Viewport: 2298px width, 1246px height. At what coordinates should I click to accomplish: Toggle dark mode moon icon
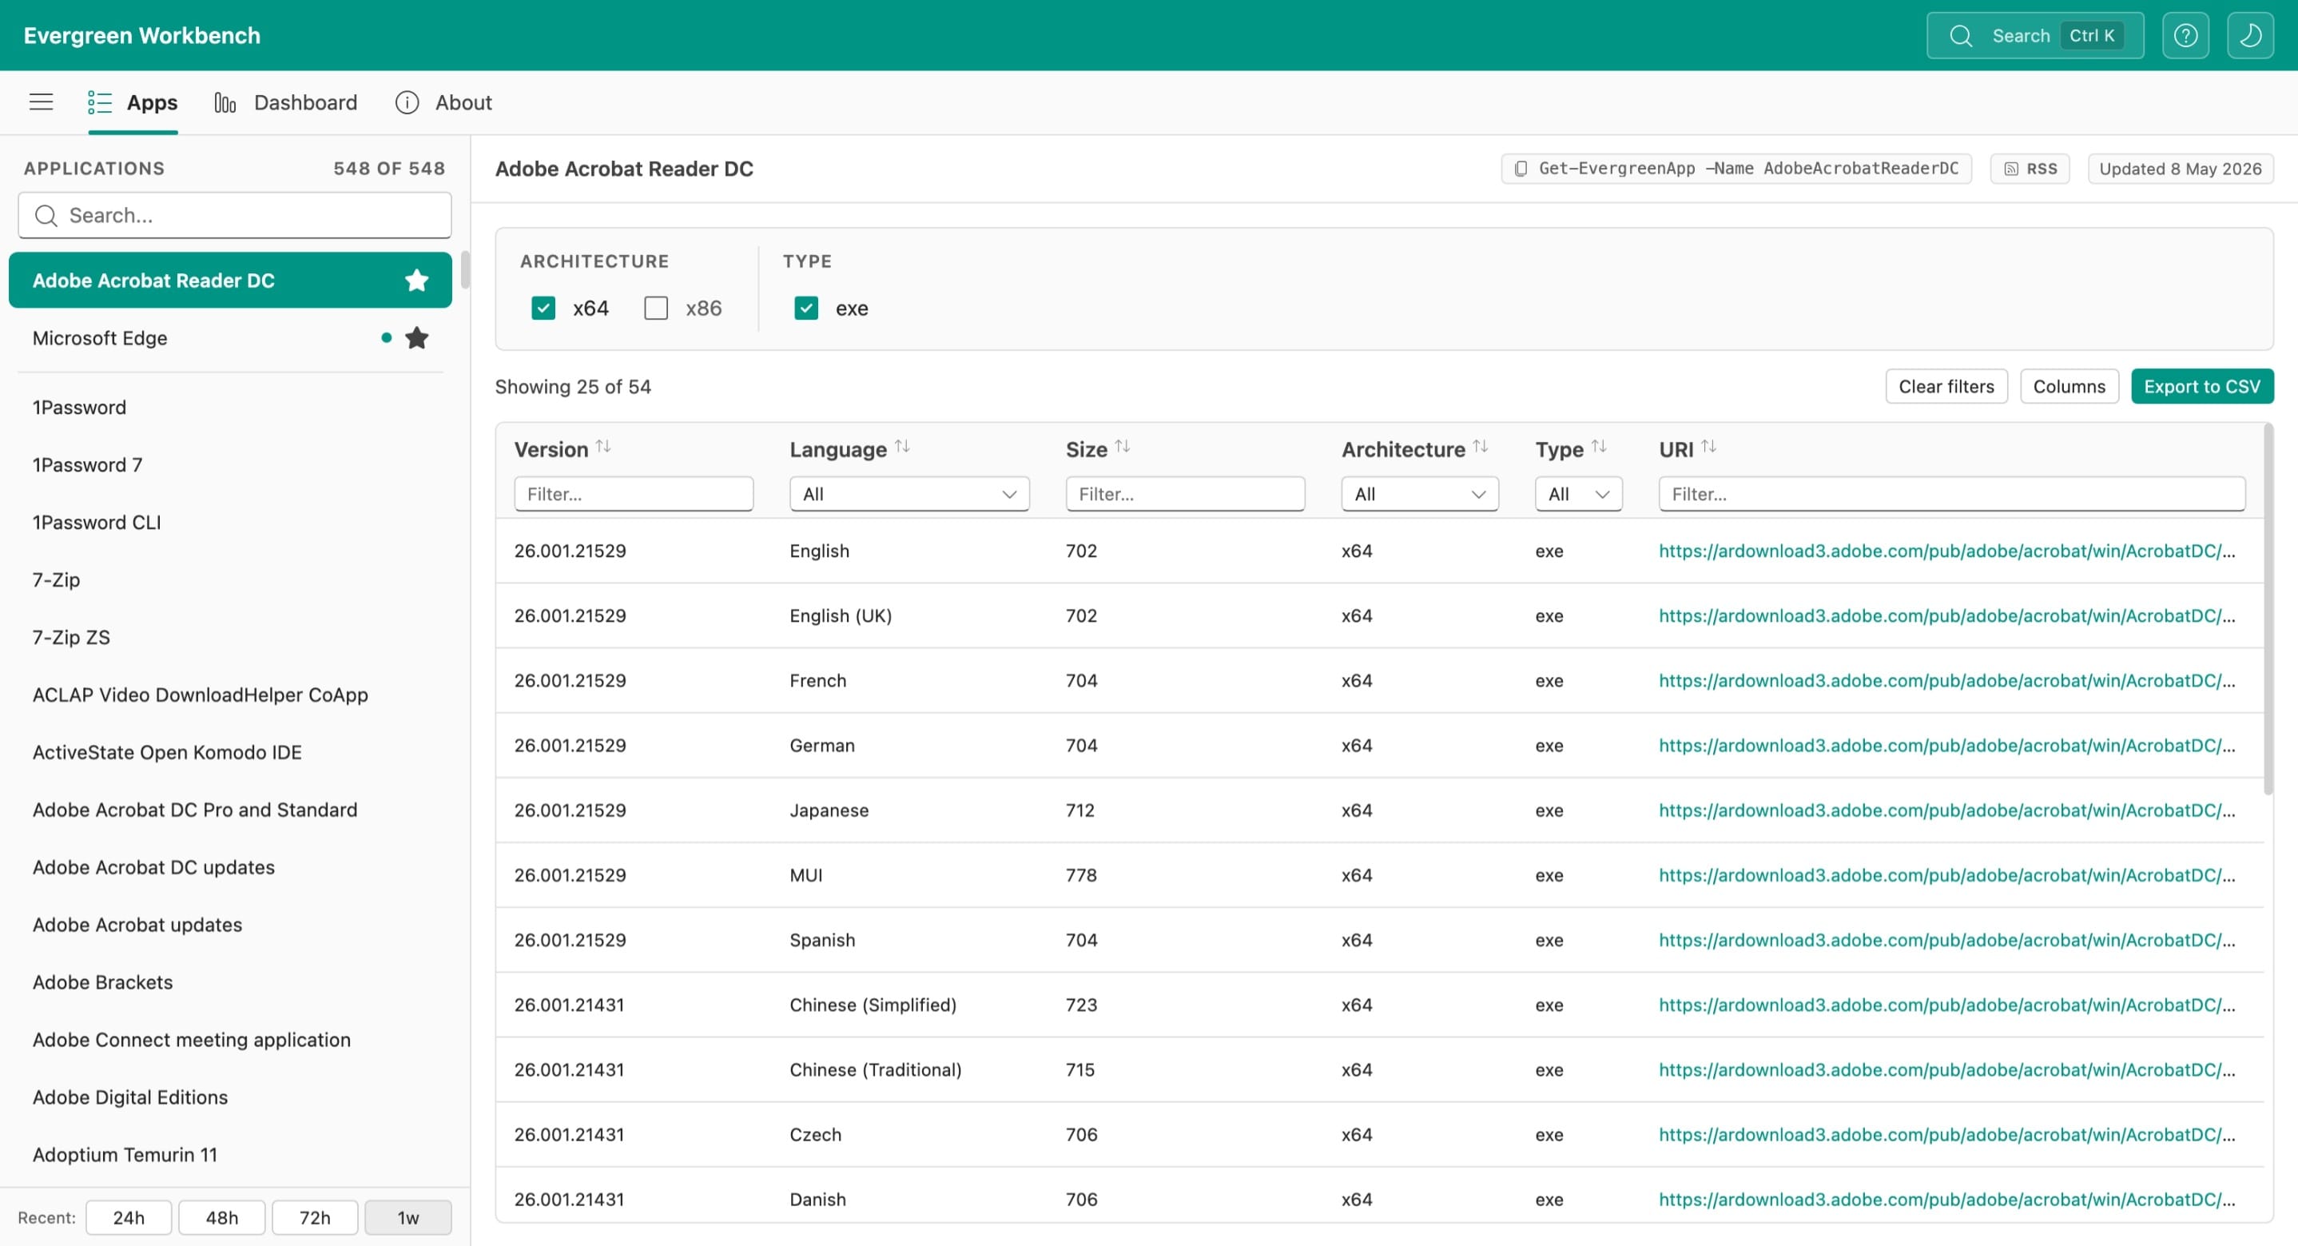point(2250,36)
